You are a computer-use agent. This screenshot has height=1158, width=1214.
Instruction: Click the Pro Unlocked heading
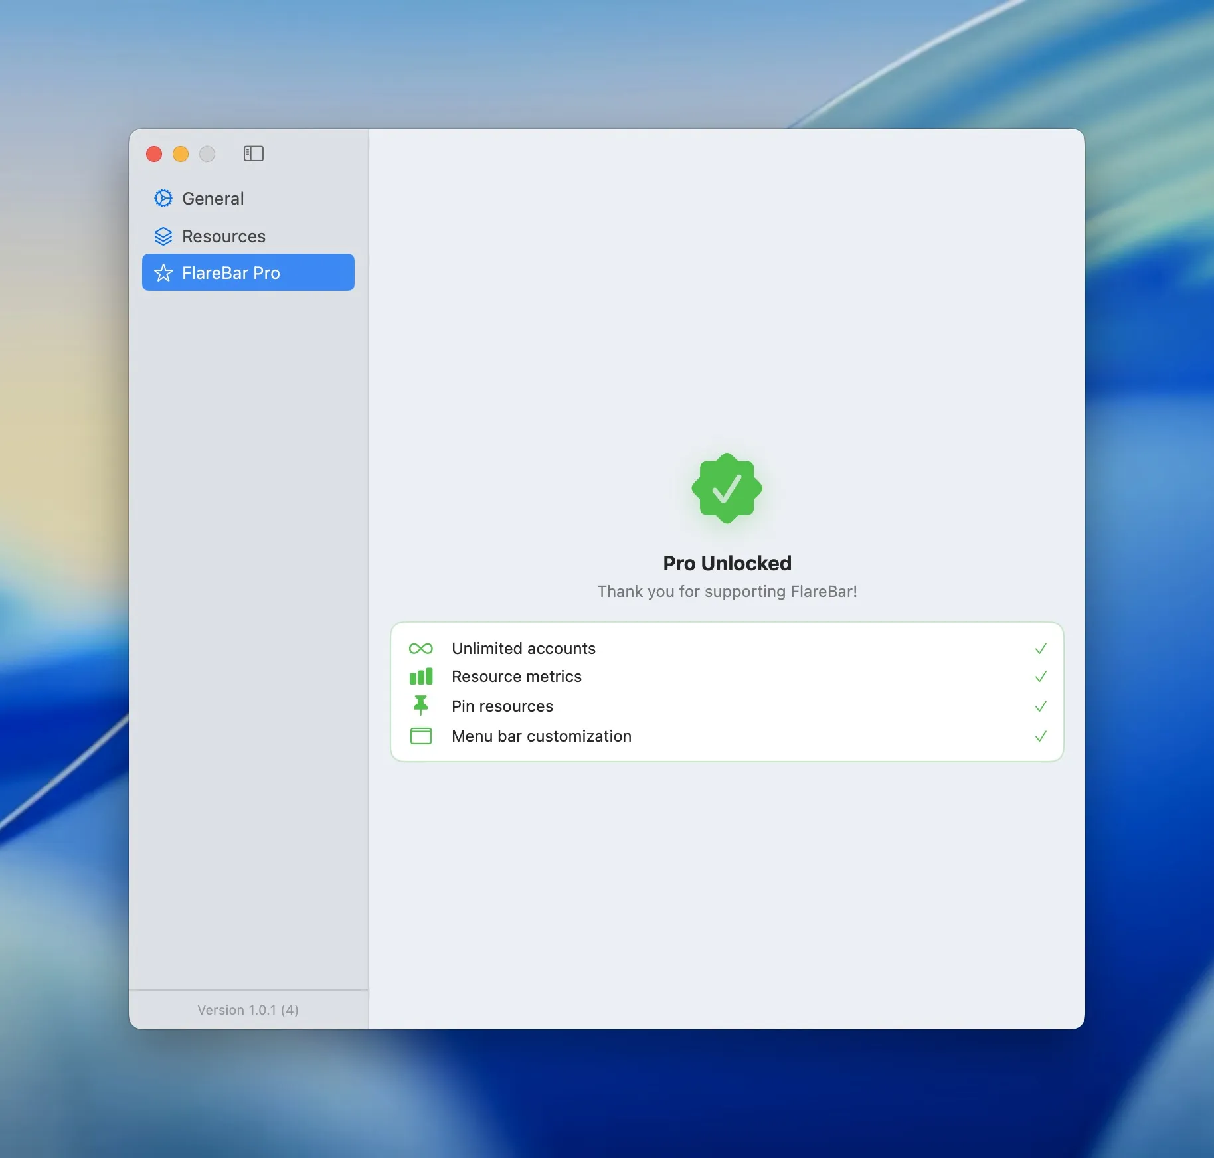(x=727, y=564)
